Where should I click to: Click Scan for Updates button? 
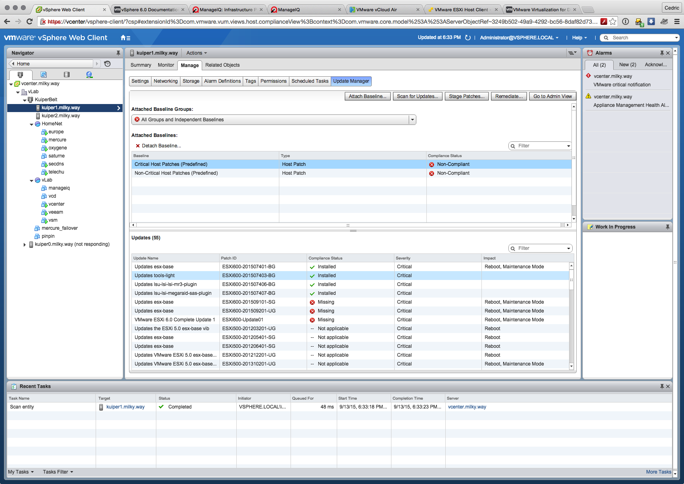point(417,96)
